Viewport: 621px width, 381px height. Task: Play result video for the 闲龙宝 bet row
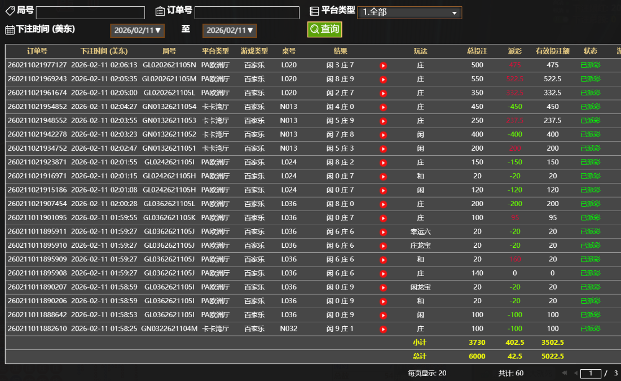click(384, 287)
